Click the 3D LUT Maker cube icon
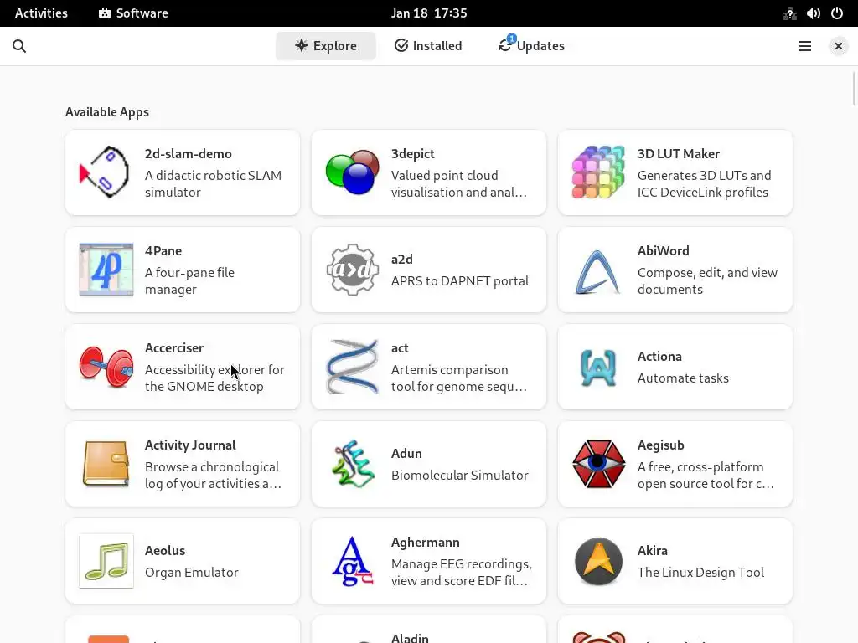 (598, 172)
